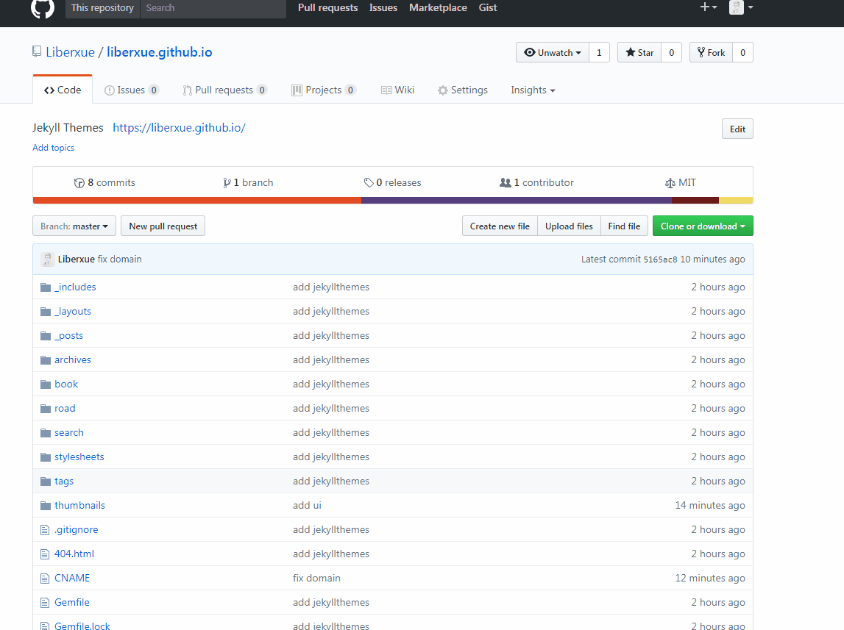Click the file icon for CNAME
The image size is (844, 630).
[x=45, y=579]
